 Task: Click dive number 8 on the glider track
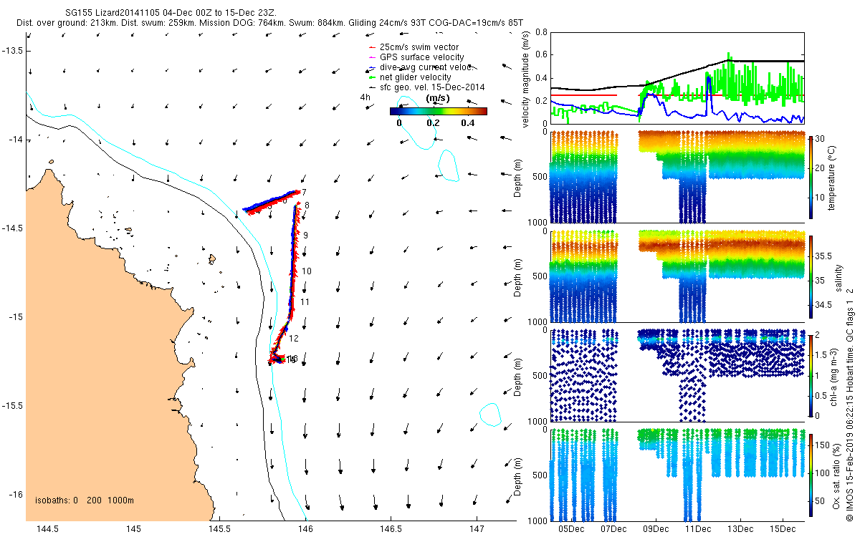click(x=307, y=205)
